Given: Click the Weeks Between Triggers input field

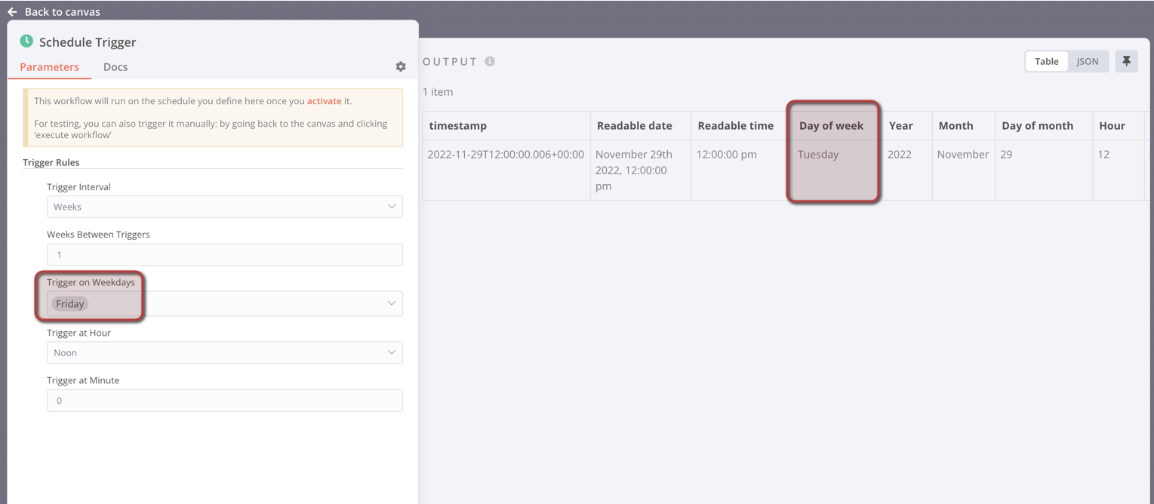Looking at the screenshot, I should coord(224,254).
